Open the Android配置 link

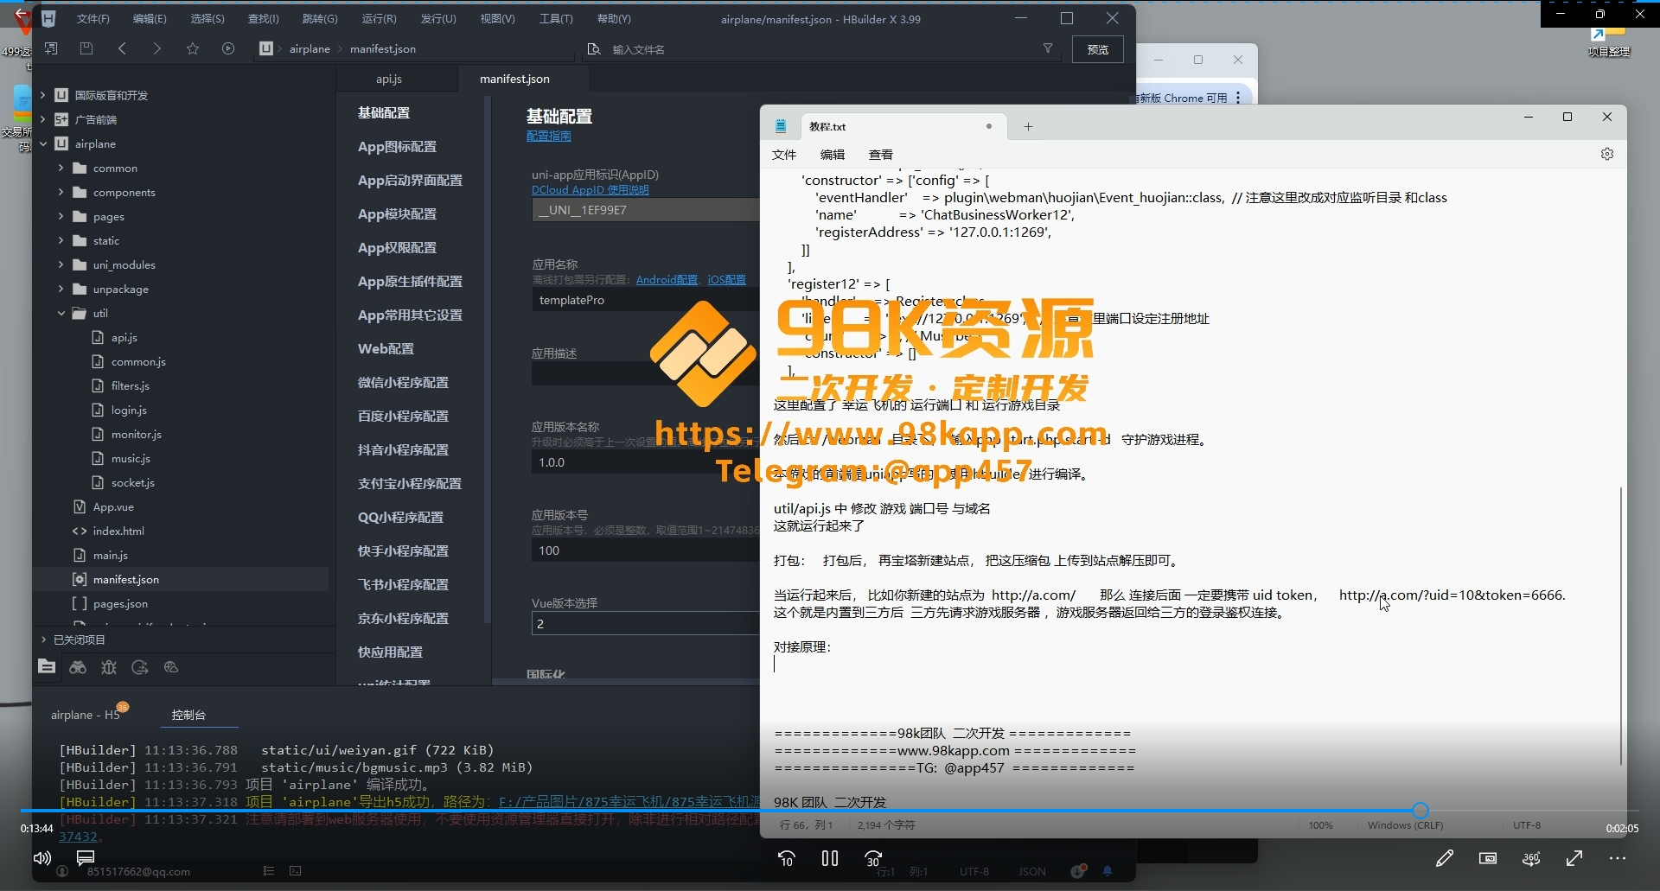667,279
